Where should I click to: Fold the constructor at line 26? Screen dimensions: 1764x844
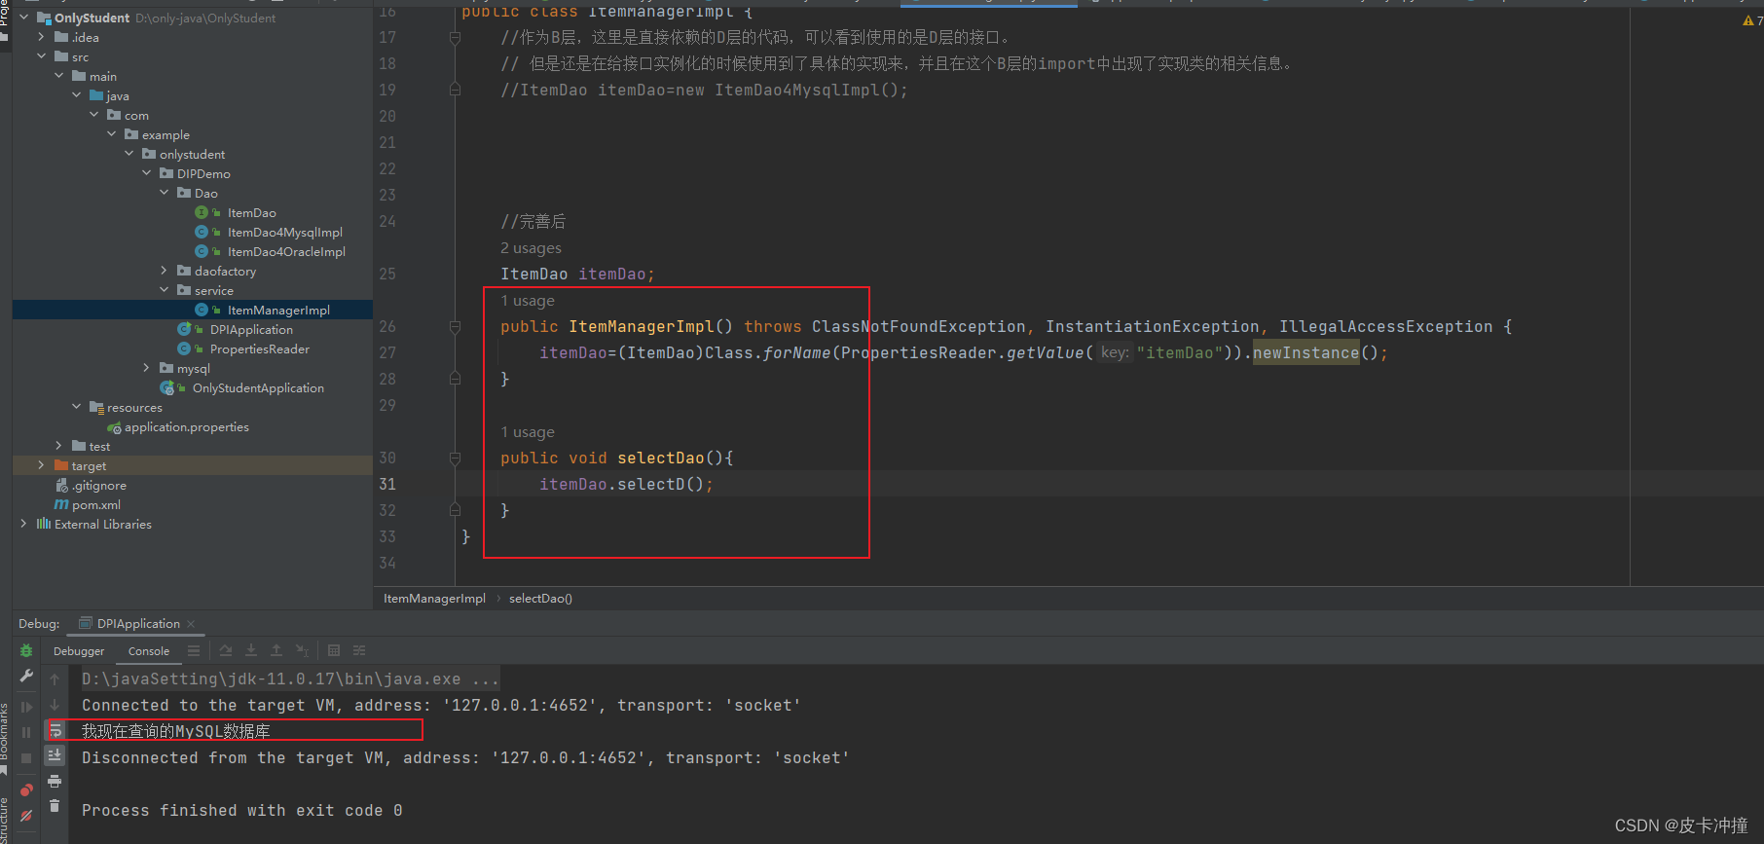(x=455, y=327)
